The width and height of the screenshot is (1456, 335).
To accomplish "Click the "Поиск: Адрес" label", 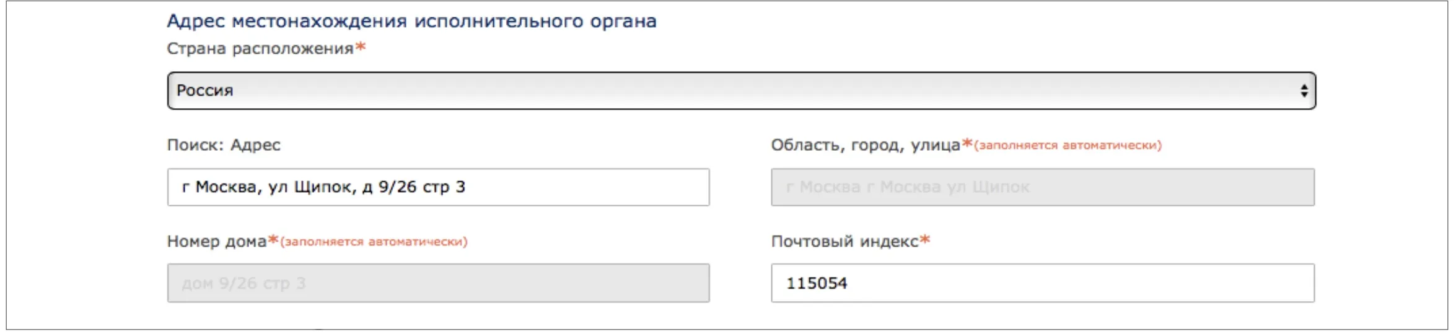I will click(x=223, y=145).
